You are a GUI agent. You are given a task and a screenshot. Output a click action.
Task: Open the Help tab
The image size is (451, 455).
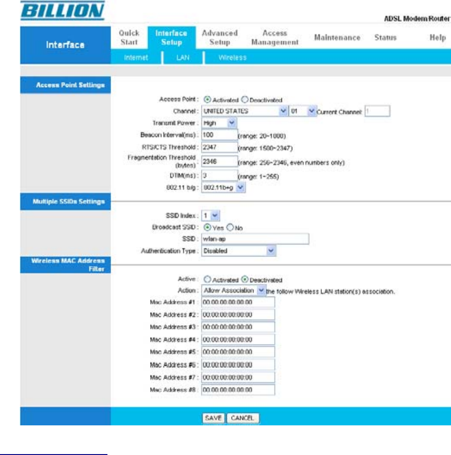[438, 37]
